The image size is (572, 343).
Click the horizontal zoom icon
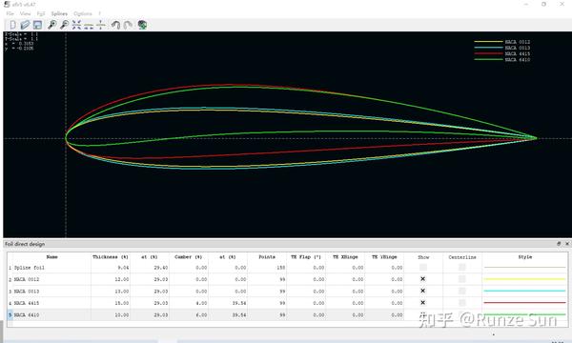click(89, 25)
